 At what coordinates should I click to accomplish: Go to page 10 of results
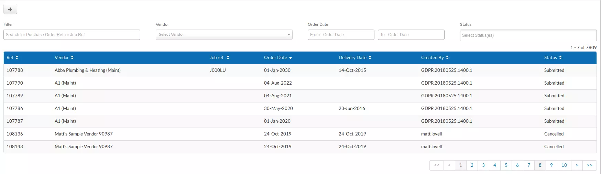click(x=564, y=165)
